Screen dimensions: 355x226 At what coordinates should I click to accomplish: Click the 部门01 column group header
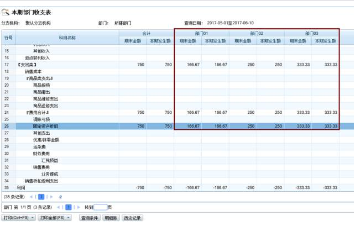point(201,33)
